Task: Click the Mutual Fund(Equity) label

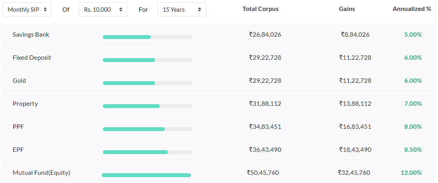Action: (41, 173)
